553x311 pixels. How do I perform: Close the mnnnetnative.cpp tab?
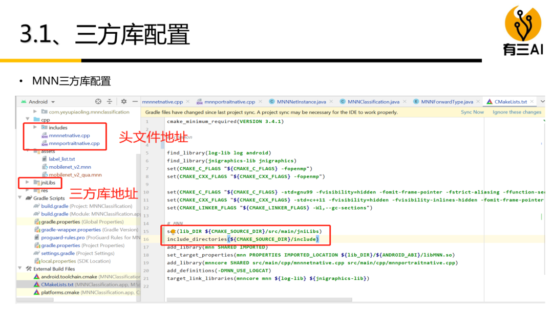click(x=188, y=101)
